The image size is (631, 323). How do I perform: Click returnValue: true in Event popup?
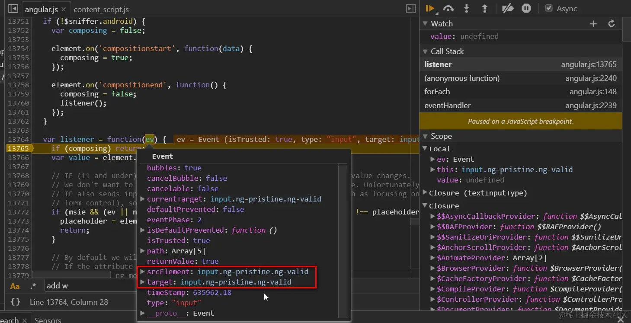(183, 261)
